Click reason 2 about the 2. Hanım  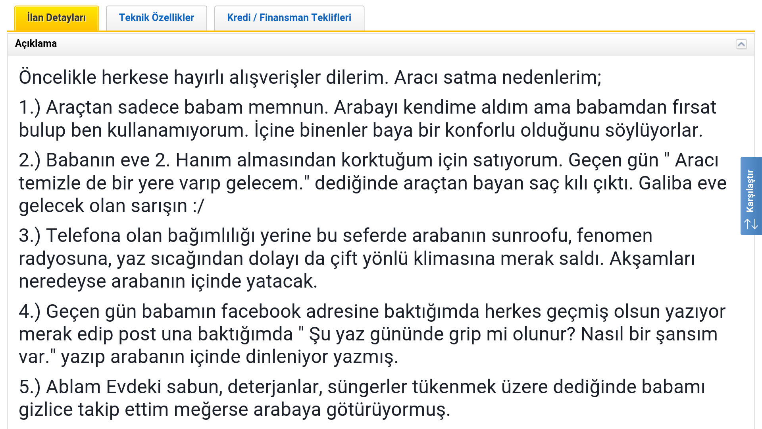click(372, 183)
